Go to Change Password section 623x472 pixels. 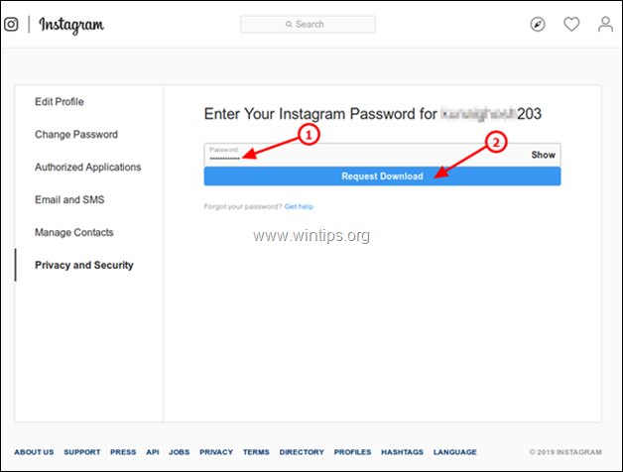76,135
